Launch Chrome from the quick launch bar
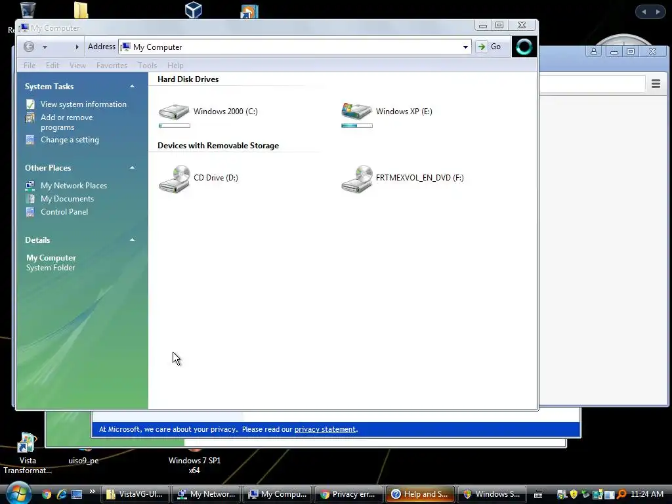672x504 pixels. [x=47, y=494]
